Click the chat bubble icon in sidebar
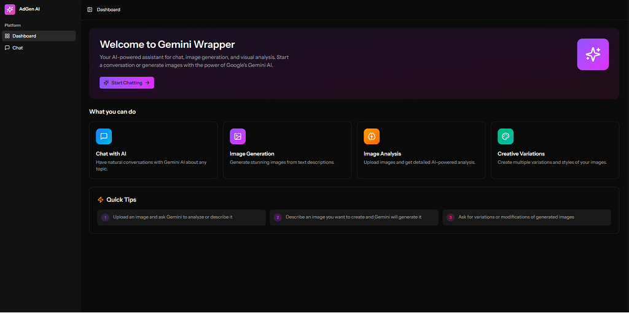Image resolution: width=629 pixels, height=313 pixels. (7, 48)
